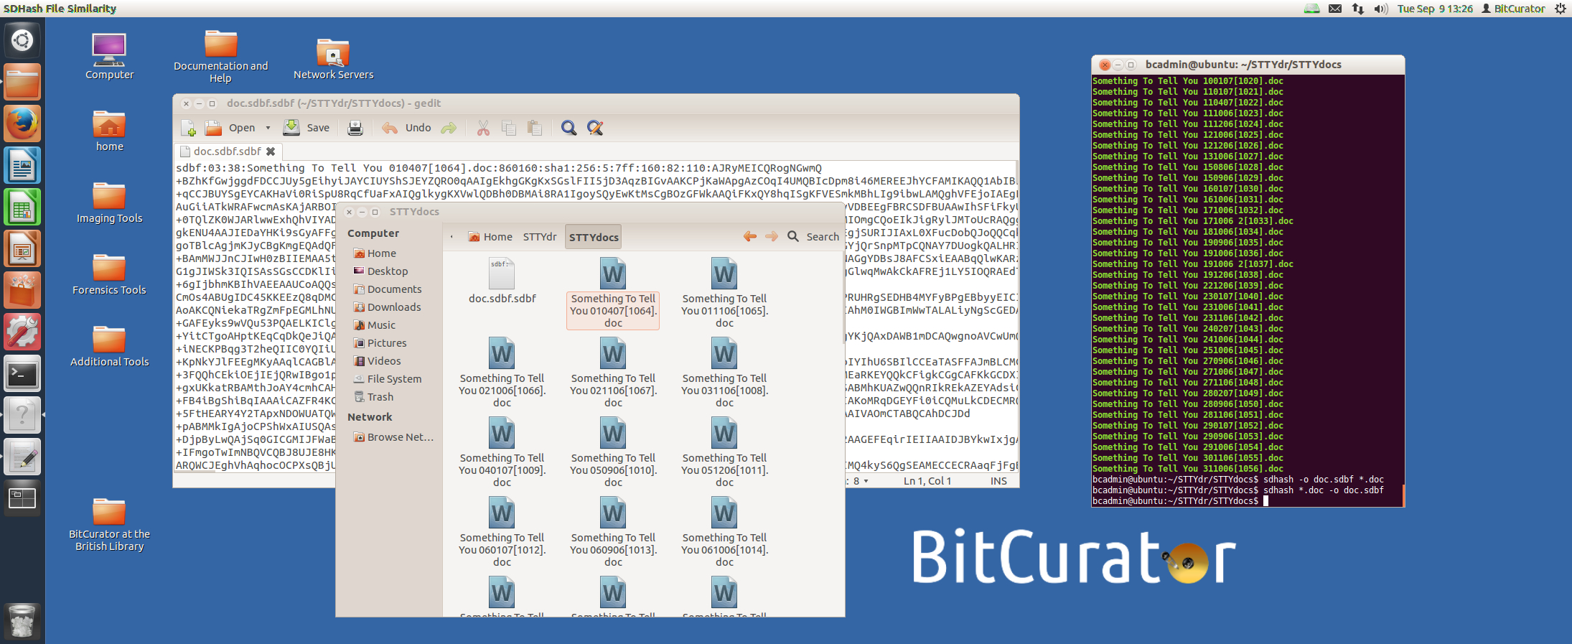
Task: Open the tab width dropdown in gedit status bar
Action: [861, 481]
